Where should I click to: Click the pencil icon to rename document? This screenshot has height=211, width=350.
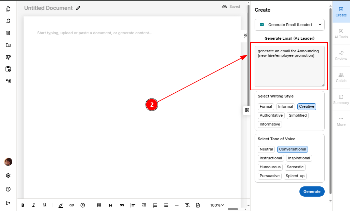pyautogui.click(x=78, y=8)
